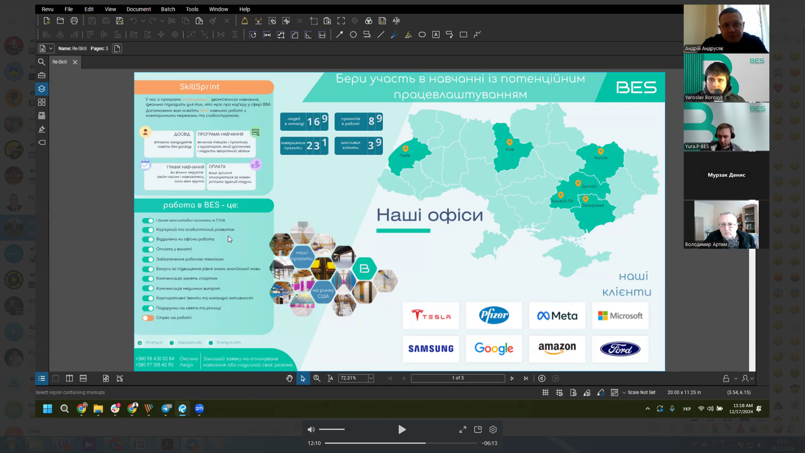Image resolution: width=805 pixels, height=453 pixels.
Task: Go to the next page
Action: tap(512, 378)
